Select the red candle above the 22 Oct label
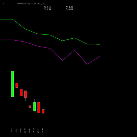The image size is (137, 137). [25, 94]
